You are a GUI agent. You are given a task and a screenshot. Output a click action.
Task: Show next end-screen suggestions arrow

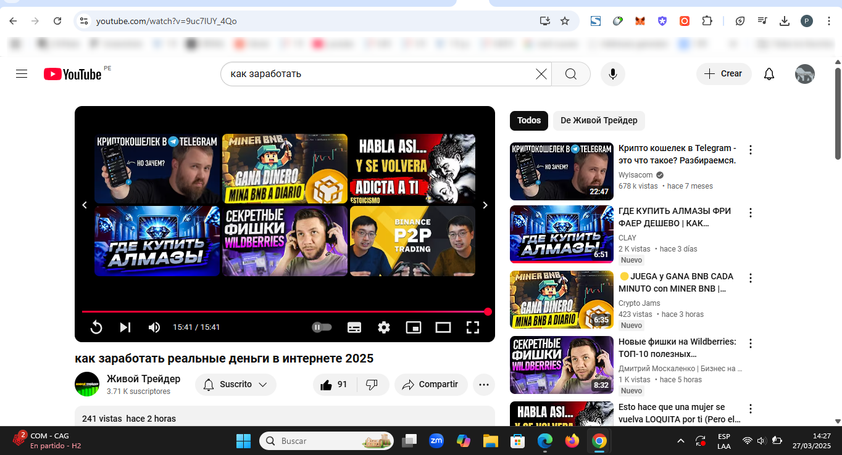pyautogui.click(x=485, y=205)
